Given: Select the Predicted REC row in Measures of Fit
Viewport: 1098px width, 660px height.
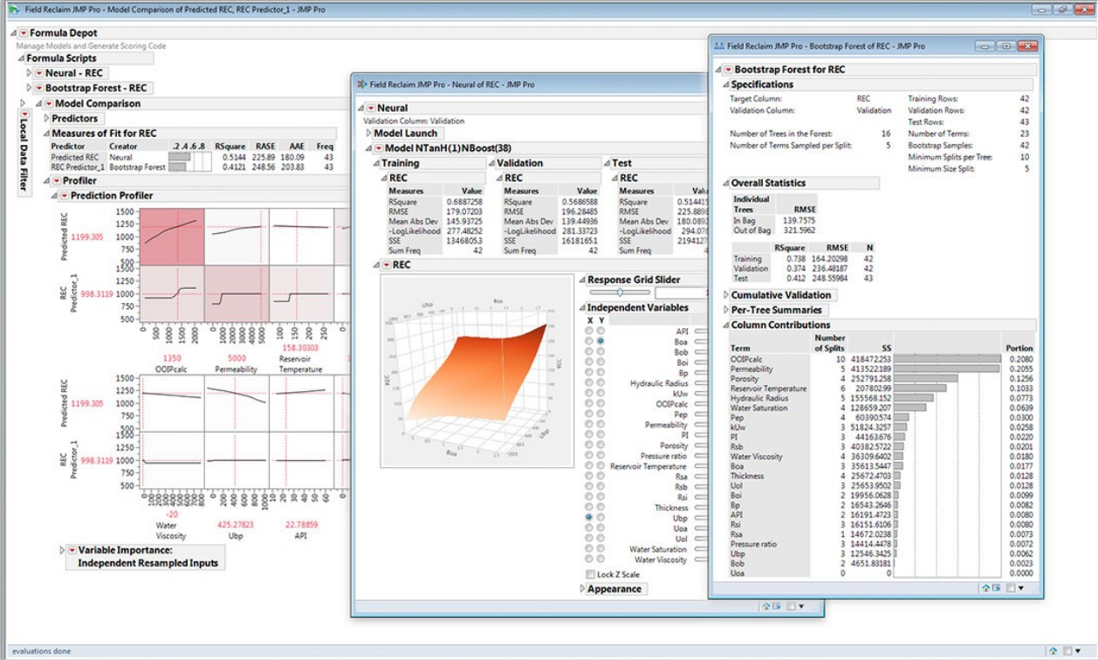Looking at the screenshot, I should [x=192, y=157].
